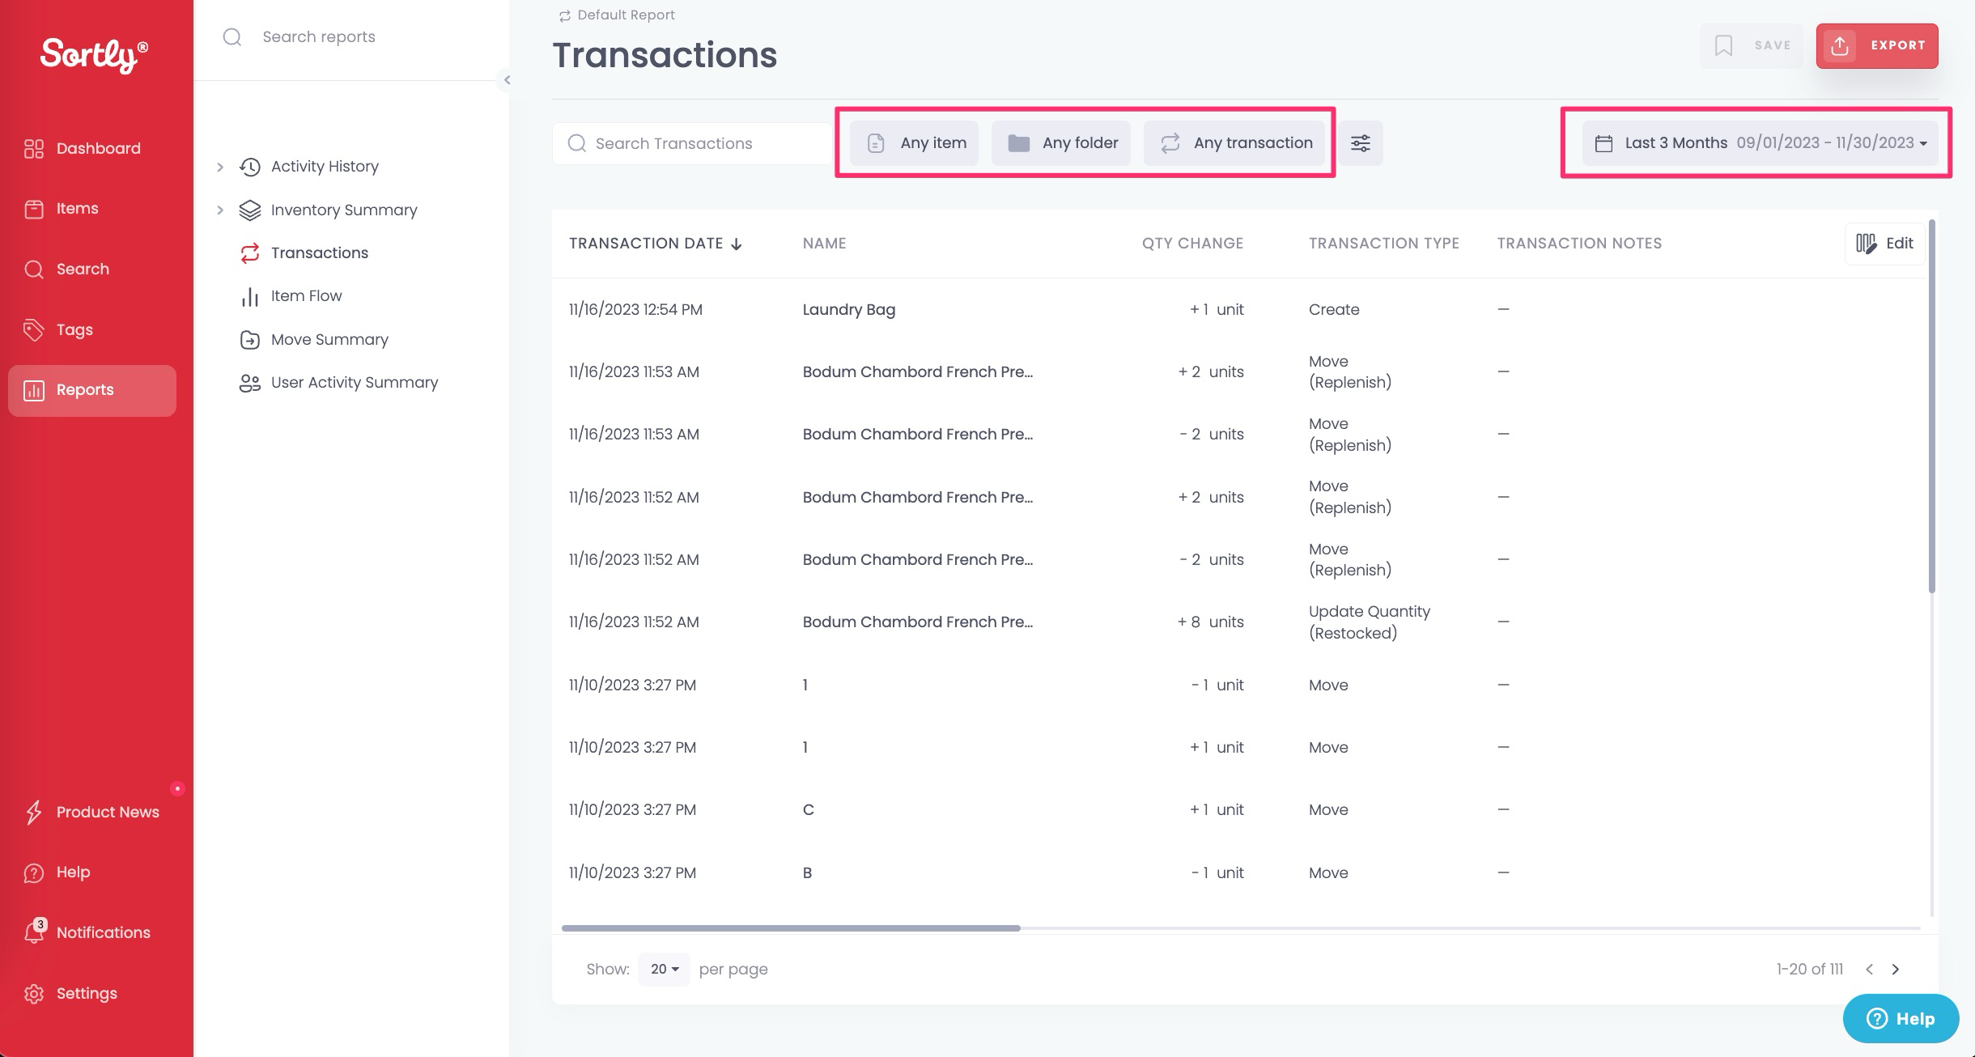The height and width of the screenshot is (1057, 1975).
Task: Change the per page count from 20
Action: click(663, 969)
